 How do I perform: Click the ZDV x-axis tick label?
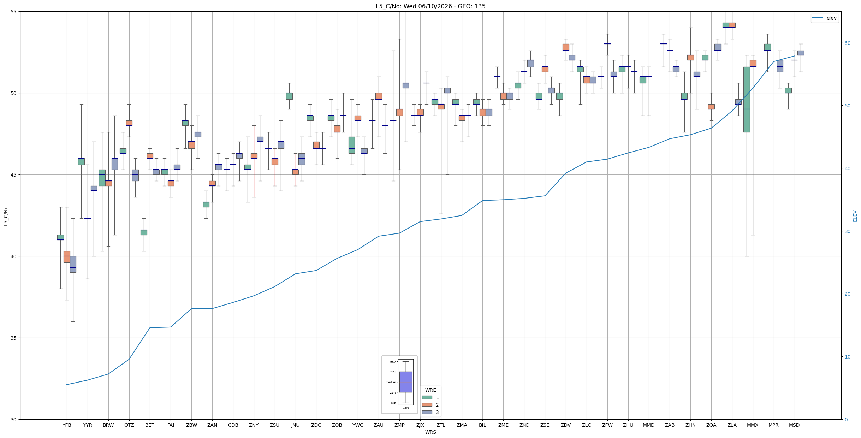click(566, 425)
